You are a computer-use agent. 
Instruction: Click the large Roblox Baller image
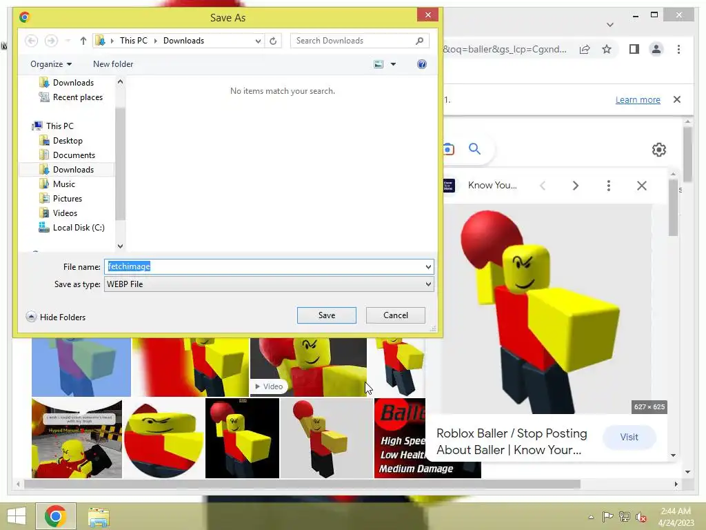tap(546, 308)
